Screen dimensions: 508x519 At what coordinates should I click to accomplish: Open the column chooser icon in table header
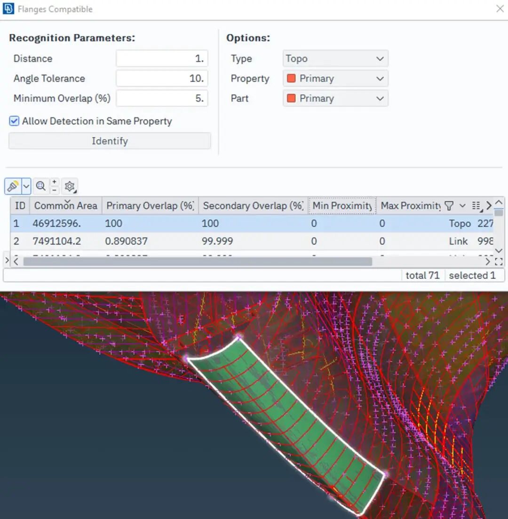(476, 206)
